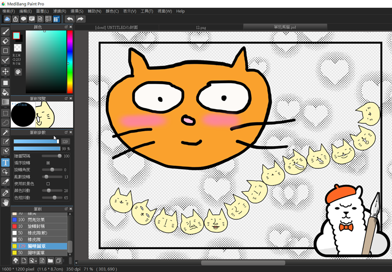Open the 圖層(L) menu
The height and width of the screenshot is (272, 392).
(43, 11)
